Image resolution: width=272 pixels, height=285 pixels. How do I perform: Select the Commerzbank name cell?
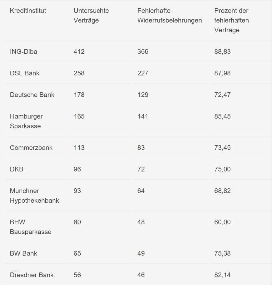[31, 148]
